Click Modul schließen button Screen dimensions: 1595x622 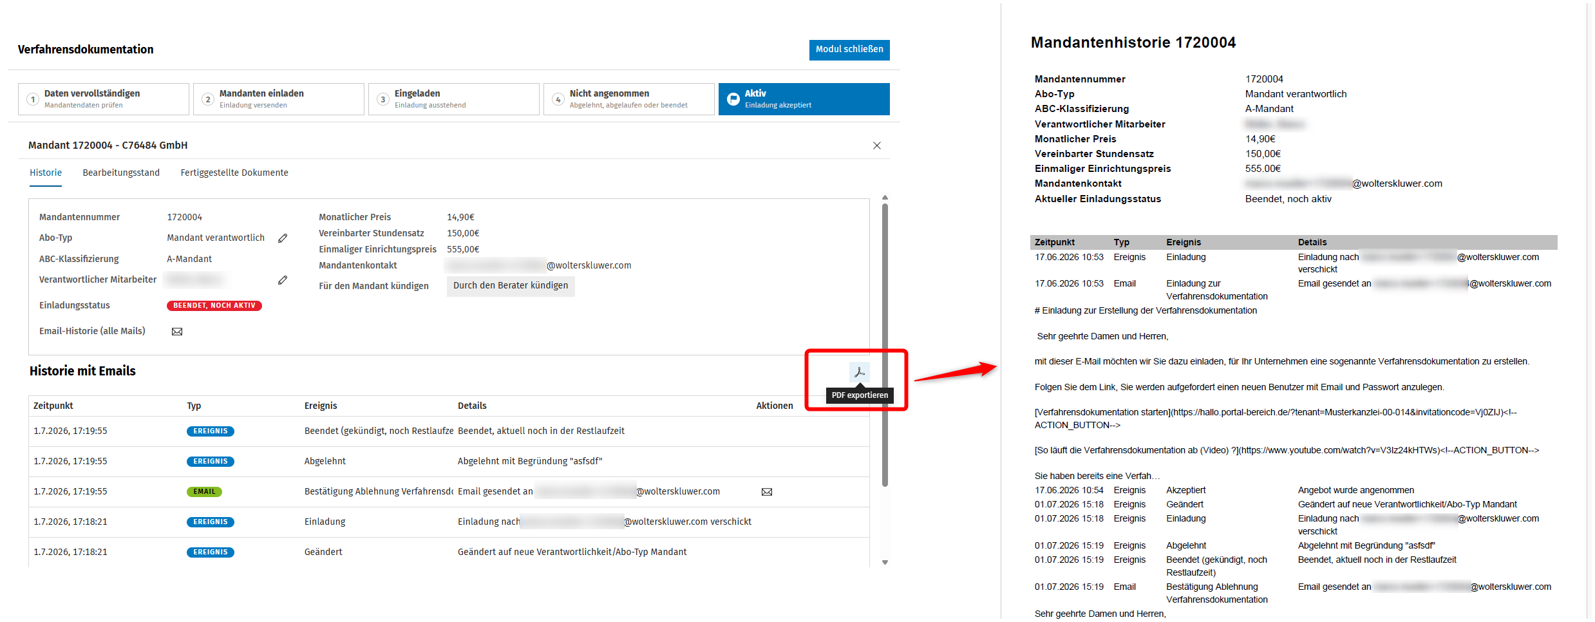tap(849, 50)
